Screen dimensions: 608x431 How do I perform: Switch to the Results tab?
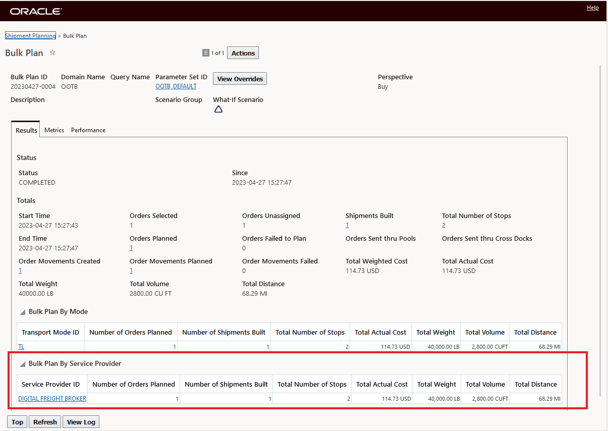(26, 130)
